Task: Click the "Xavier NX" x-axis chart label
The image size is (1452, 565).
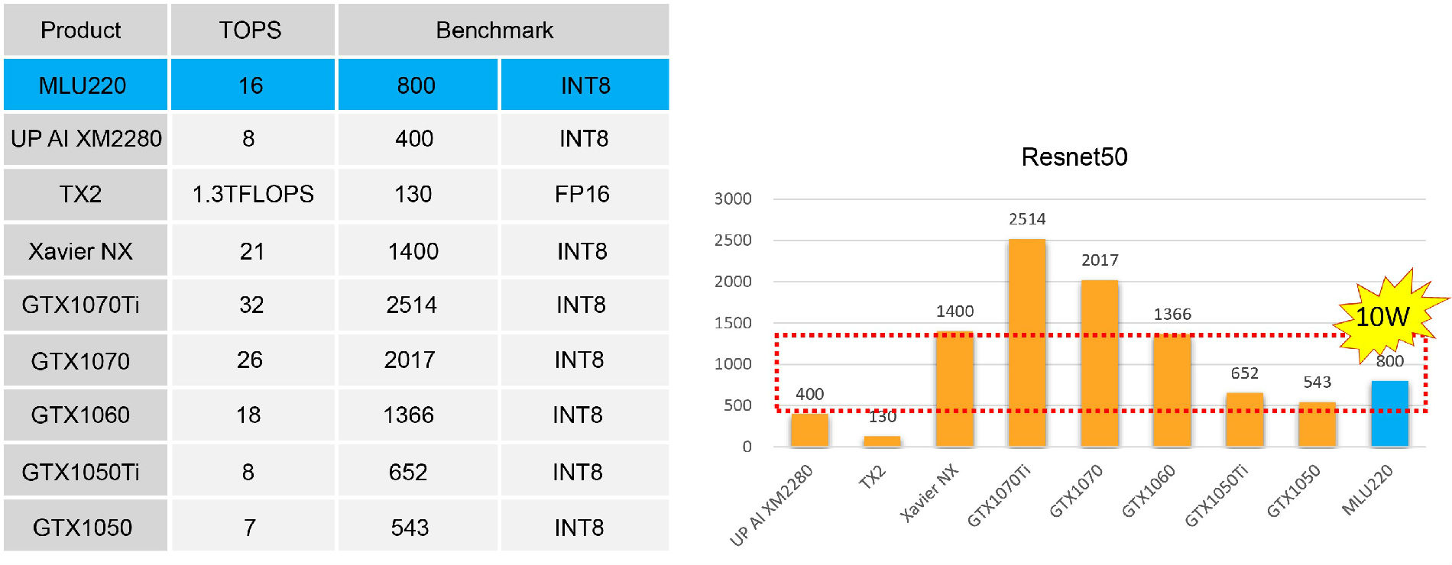Action: point(929,493)
